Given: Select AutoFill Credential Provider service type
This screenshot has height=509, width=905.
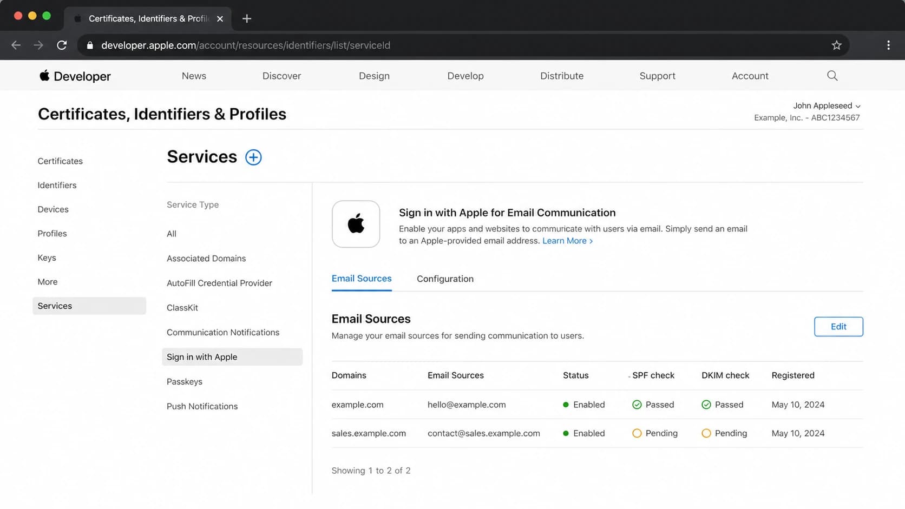Looking at the screenshot, I should click(219, 283).
